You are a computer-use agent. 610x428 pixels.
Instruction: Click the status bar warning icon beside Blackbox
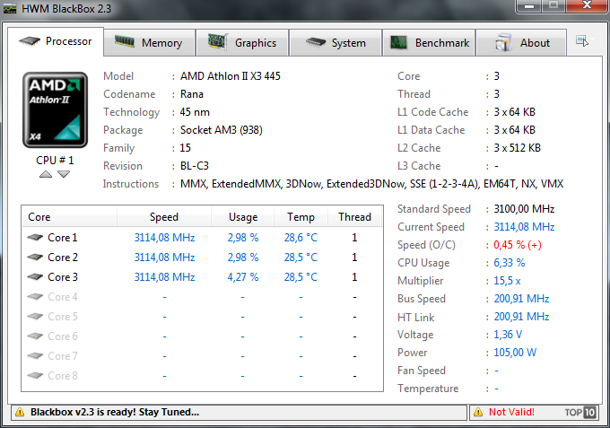click(x=20, y=413)
